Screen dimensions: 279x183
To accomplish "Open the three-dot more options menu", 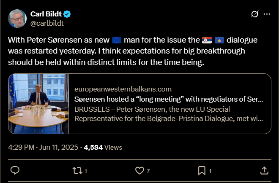I will click(267, 14).
